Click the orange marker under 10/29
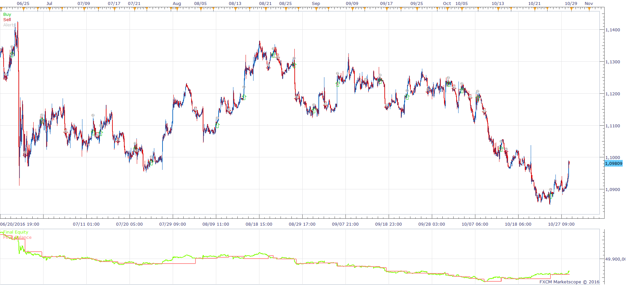The image size is (626, 285). tap(571, 9)
